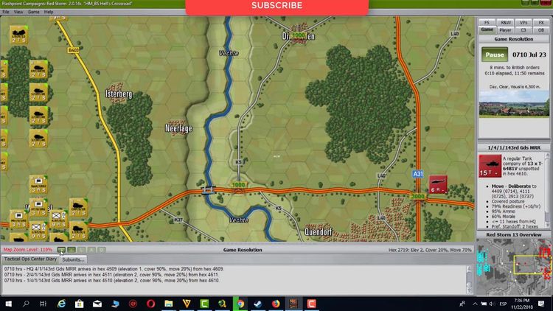Click the Isterberg town label
The image size is (553, 311).
119,94
